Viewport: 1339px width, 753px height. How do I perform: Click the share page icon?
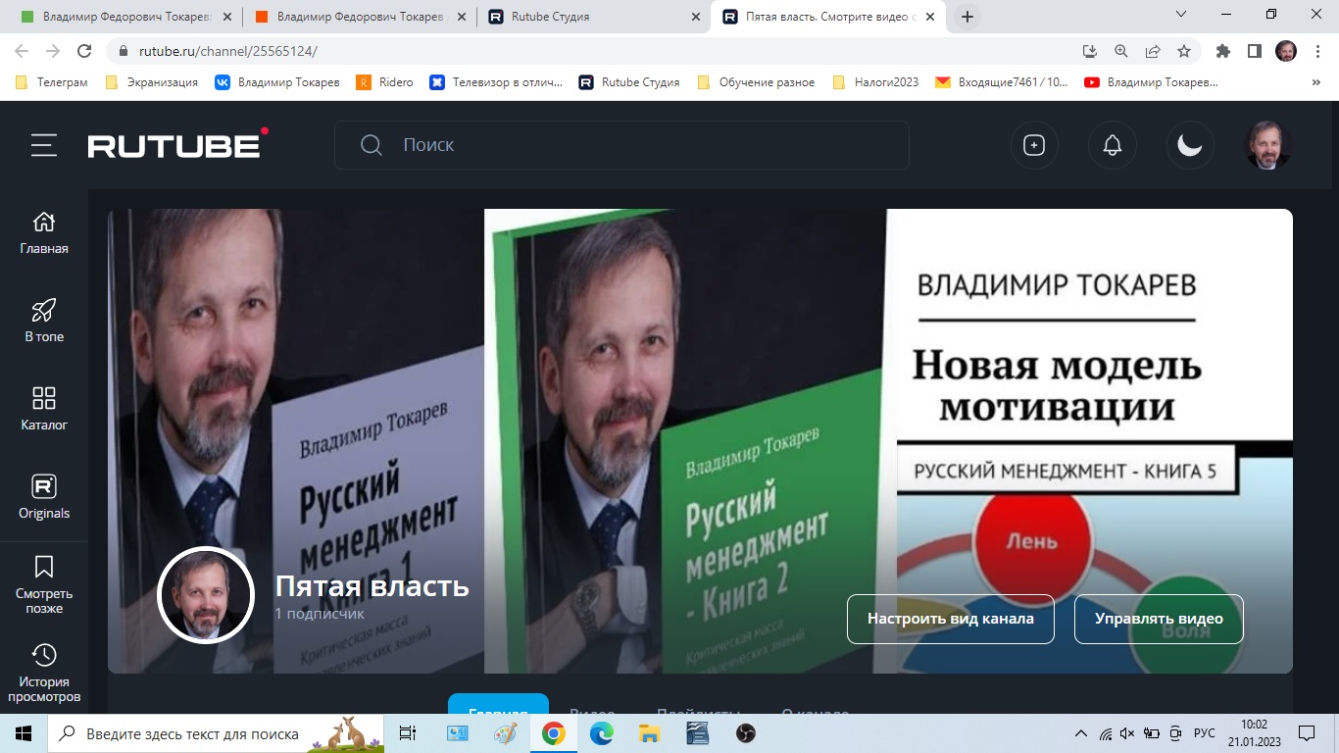click(x=1153, y=51)
